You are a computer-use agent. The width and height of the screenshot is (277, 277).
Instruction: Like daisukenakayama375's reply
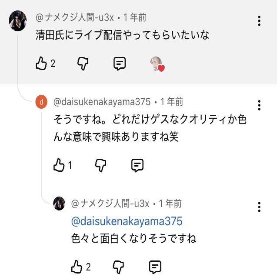[x=59, y=165]
